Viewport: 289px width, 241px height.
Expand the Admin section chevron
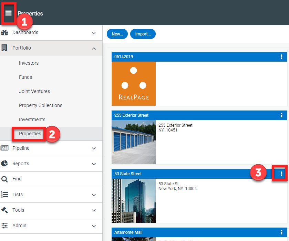tap(94, 226)
